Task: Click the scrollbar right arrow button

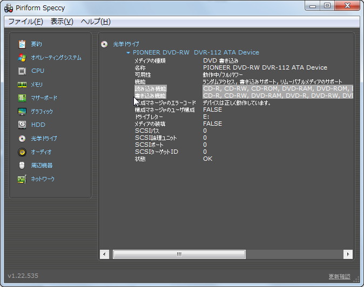Action: click(x=348, y=254)
